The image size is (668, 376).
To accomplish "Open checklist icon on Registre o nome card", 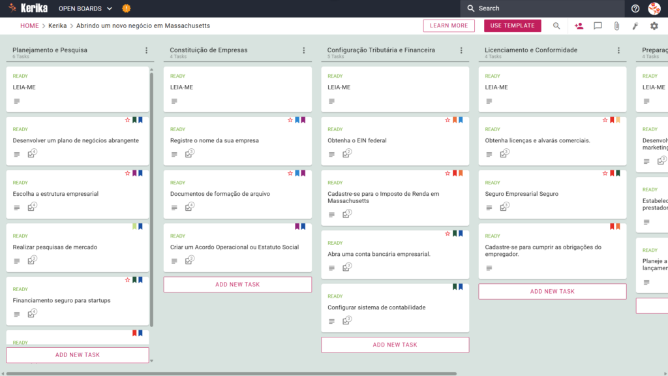I will coord(190,153).
